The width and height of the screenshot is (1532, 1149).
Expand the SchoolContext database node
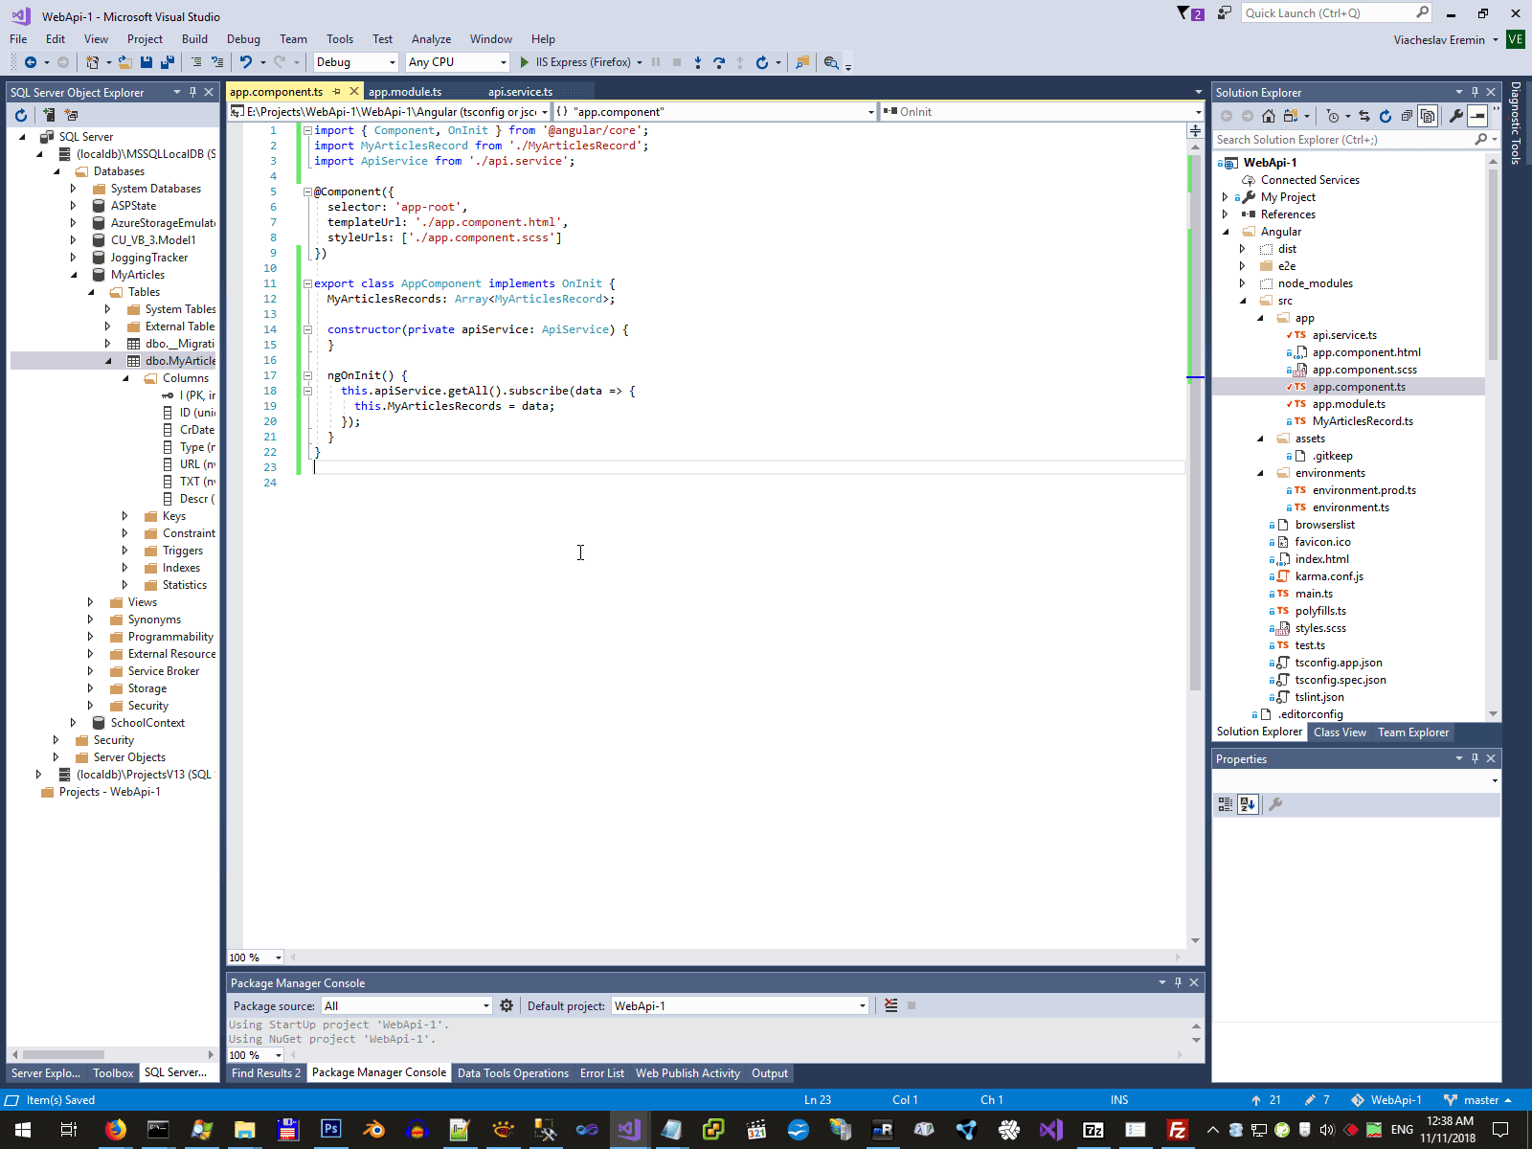pyautogui.click(x=74, y=723)
